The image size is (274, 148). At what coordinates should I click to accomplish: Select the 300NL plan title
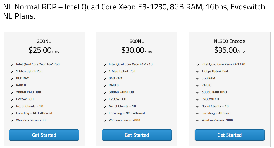[x=137, y=41]
